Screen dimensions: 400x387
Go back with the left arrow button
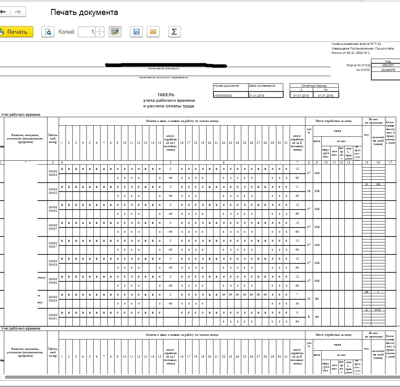click(x=4, y=12)
